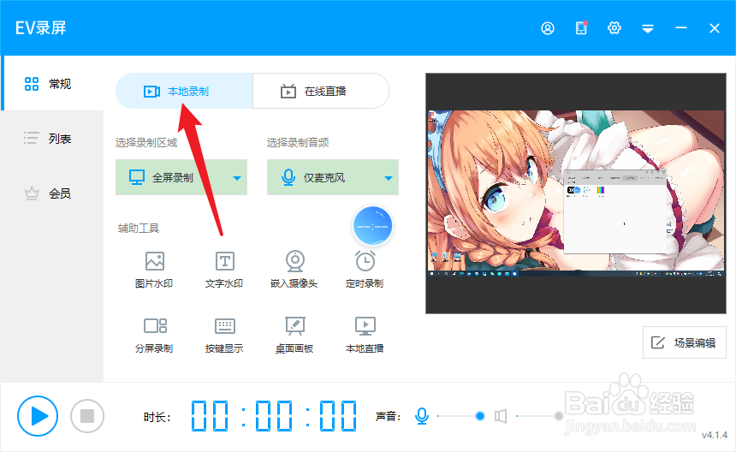Click the phone icon with red dot
Viewport: 736px width, 452px height.
pos(582,28)
